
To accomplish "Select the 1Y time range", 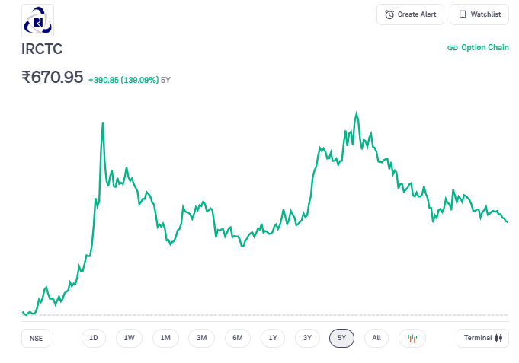I will [273, 338].
